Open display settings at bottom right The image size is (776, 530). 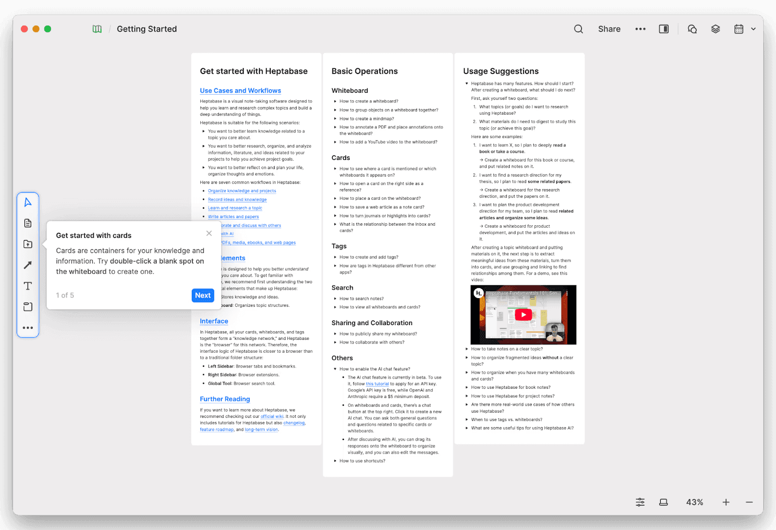coord(640,502)
